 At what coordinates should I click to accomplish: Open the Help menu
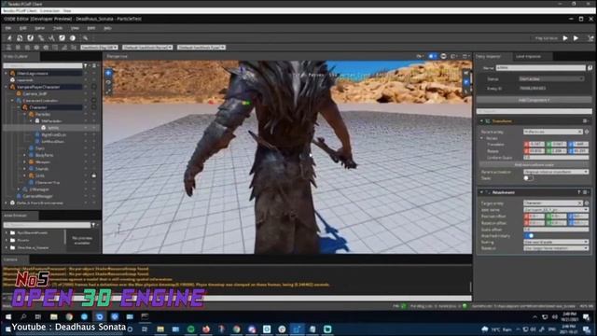pos(108,28)
